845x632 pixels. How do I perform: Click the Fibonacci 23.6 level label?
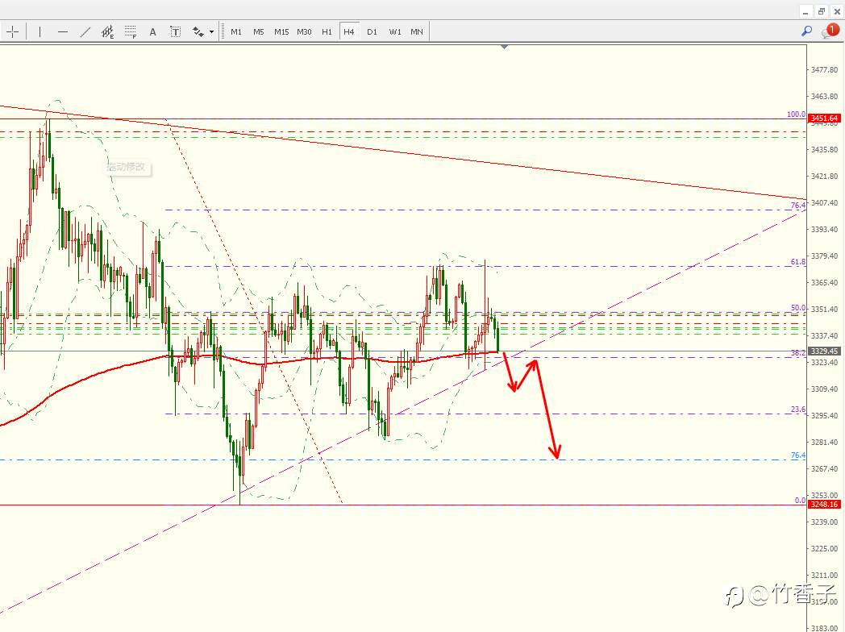(x=798, y=410)
